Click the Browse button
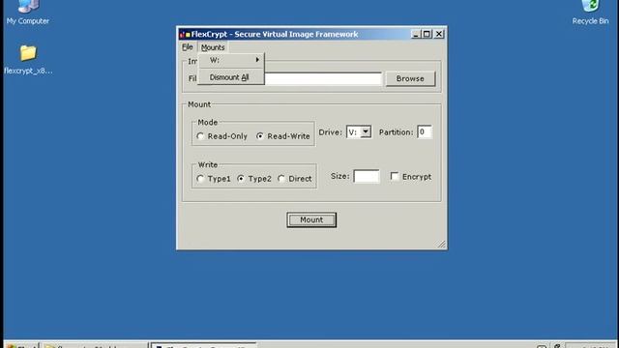The height and width of the screenshot is (348, 619). pos(410,78)
